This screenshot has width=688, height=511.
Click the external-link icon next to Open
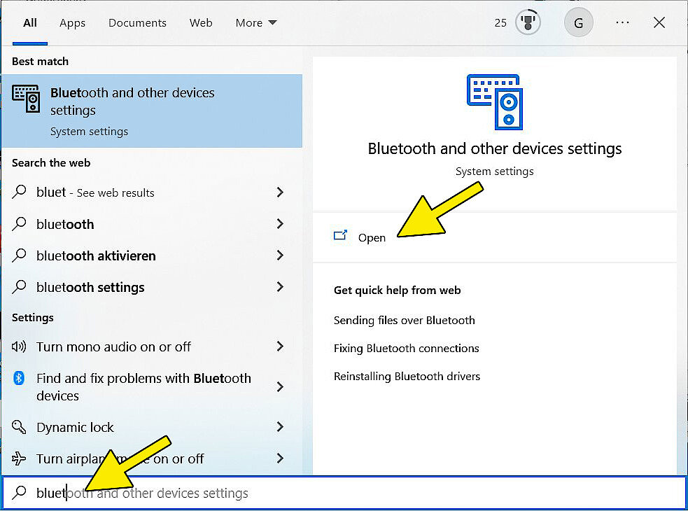coord(341,237)
